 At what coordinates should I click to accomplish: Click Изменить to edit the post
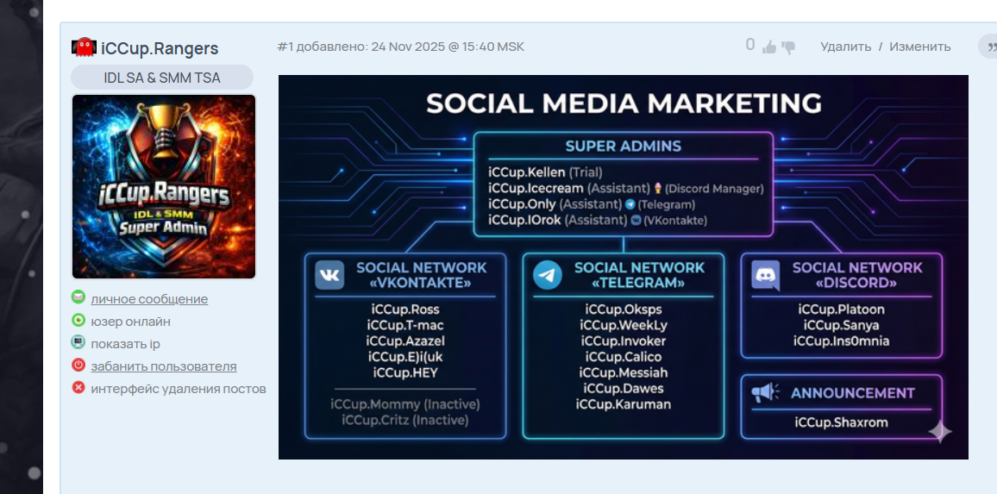pos(920,47)
